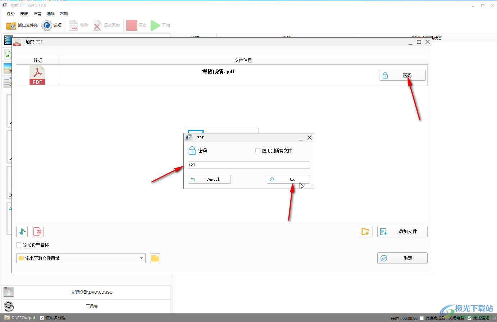Viewport: 497px width, 322px height.
Task: Open the 输出至源文件目录 dropdown
Action: click(81, 258)
